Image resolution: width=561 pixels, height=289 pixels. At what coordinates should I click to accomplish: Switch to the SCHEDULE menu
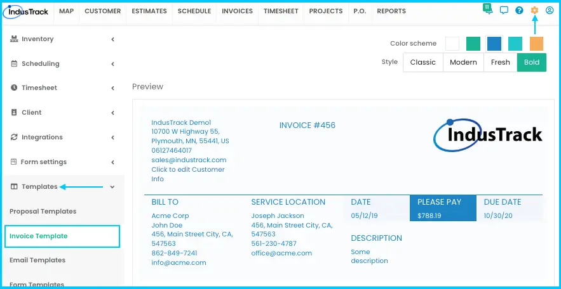click(x=194, y=11)
